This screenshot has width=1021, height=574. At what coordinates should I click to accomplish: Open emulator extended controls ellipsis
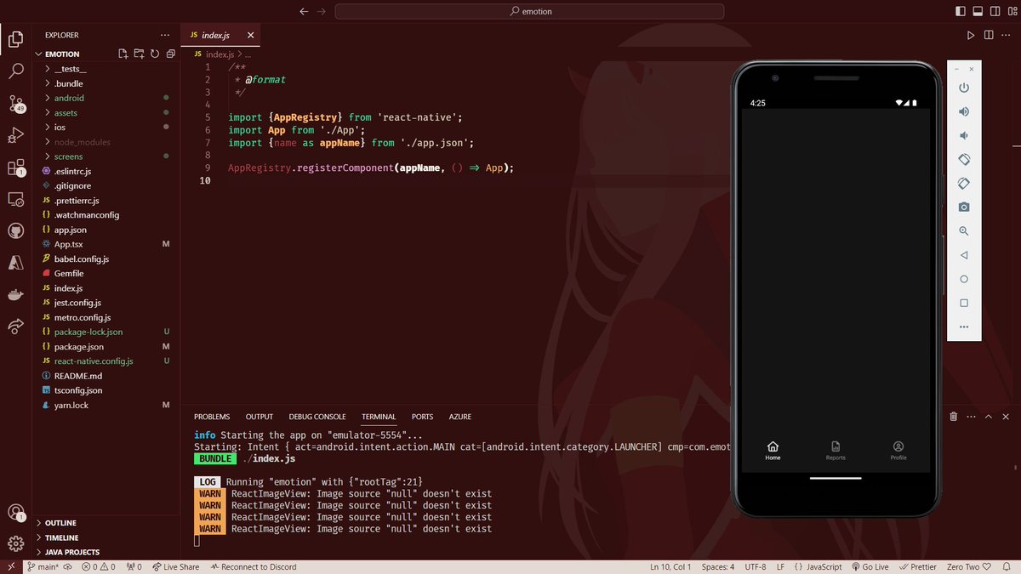coord(964,327)
